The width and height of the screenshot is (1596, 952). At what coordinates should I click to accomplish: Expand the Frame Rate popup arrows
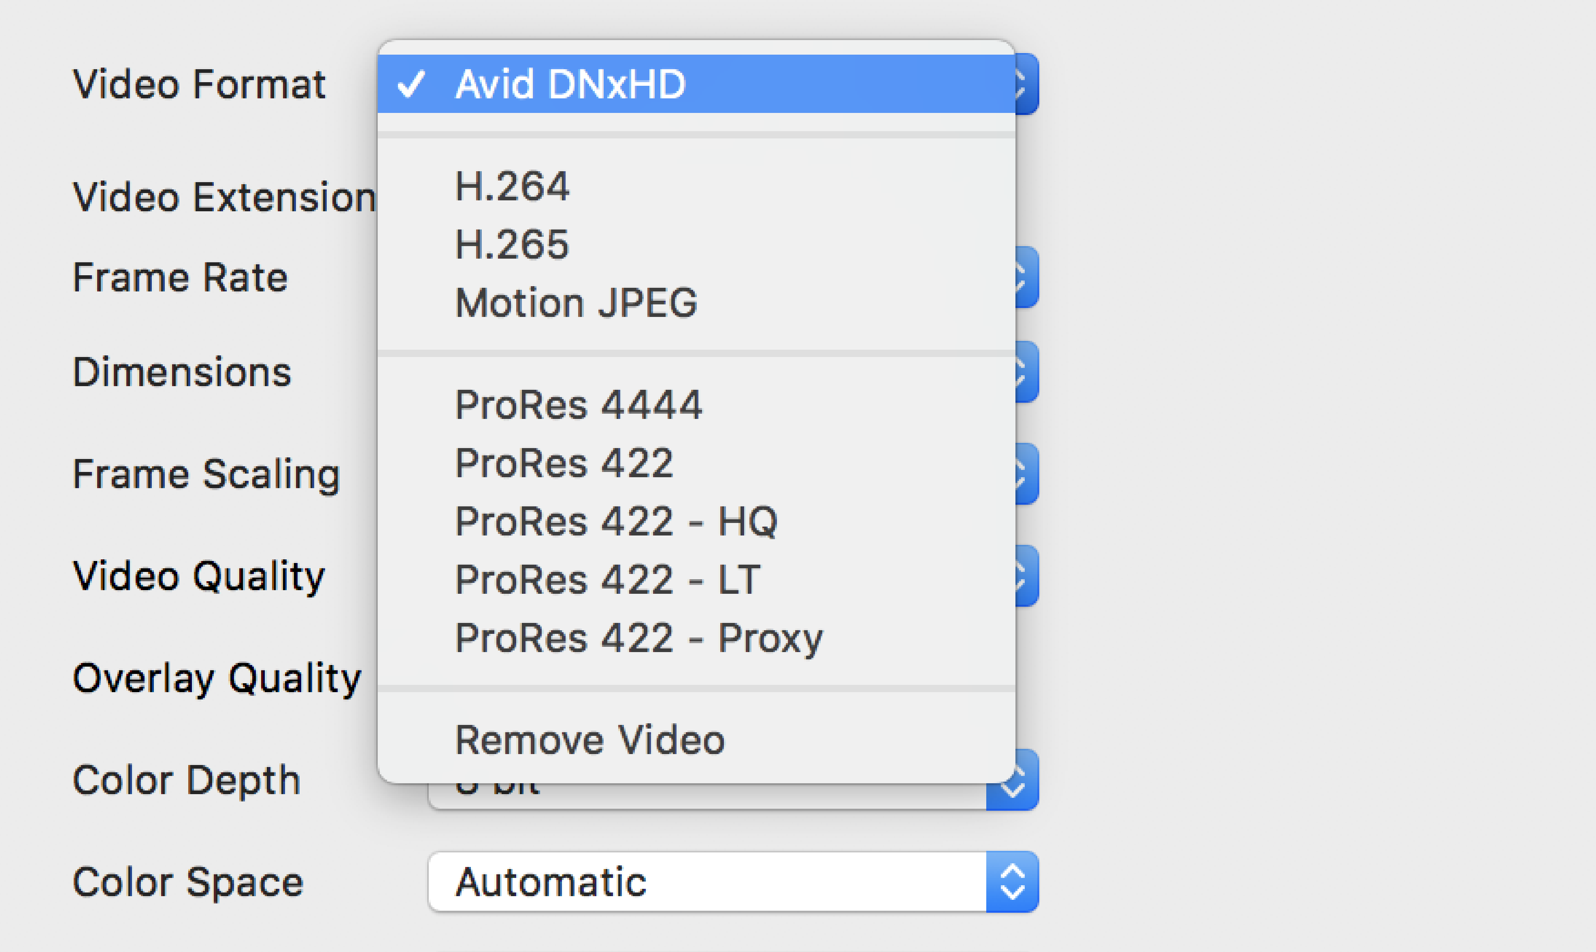pyautogui.click(x=1026, y=277)
